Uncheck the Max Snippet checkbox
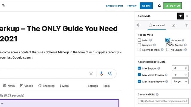191x107 pixels. pyautogui.click(x=139, y=68)
